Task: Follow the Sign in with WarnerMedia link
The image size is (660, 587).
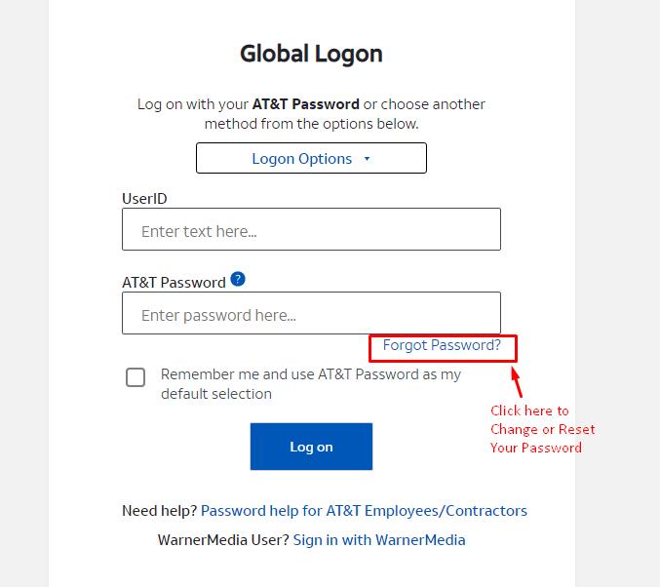Action: [x=379, y=540]
